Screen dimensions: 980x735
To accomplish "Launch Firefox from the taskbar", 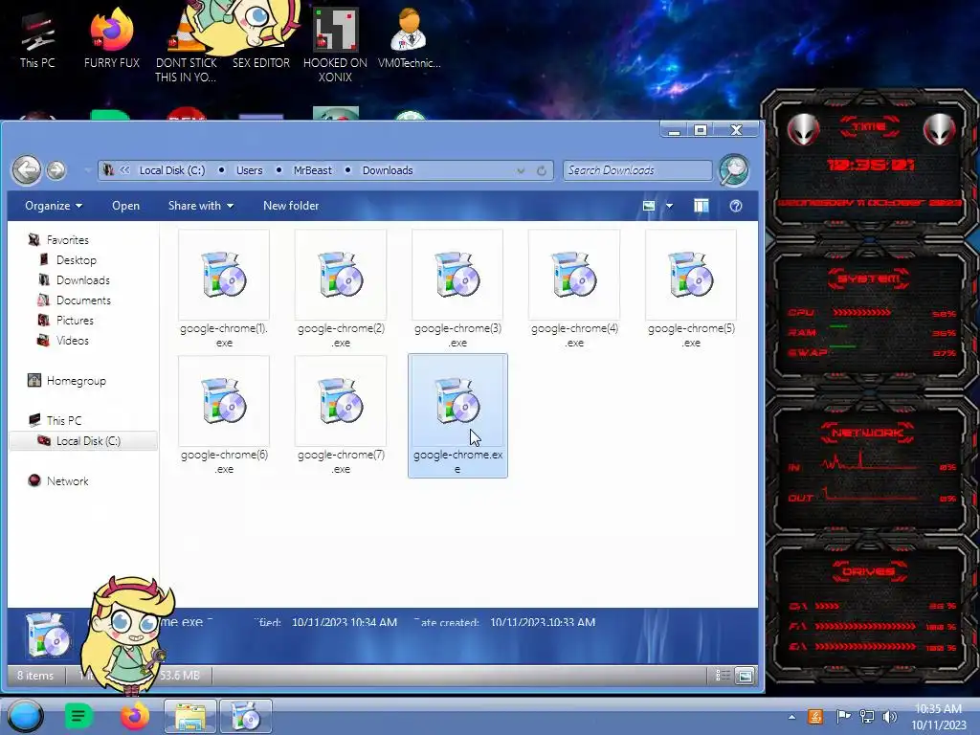I will tap(134, 716).
